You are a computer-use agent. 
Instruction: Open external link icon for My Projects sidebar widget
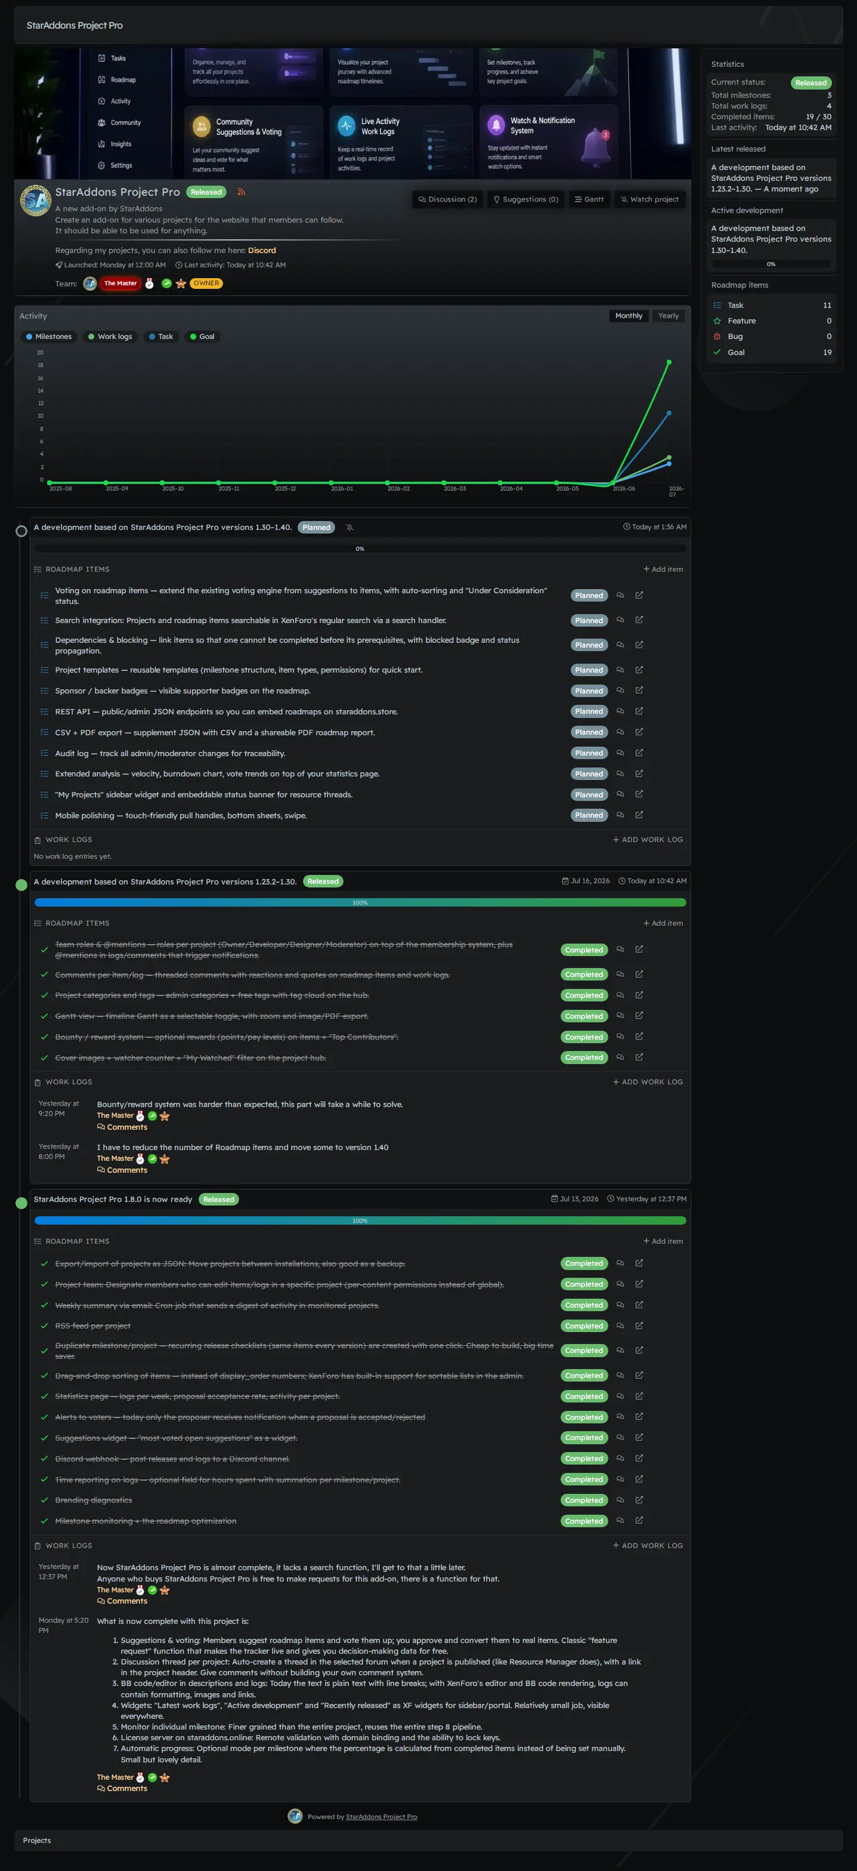(639, 794)
